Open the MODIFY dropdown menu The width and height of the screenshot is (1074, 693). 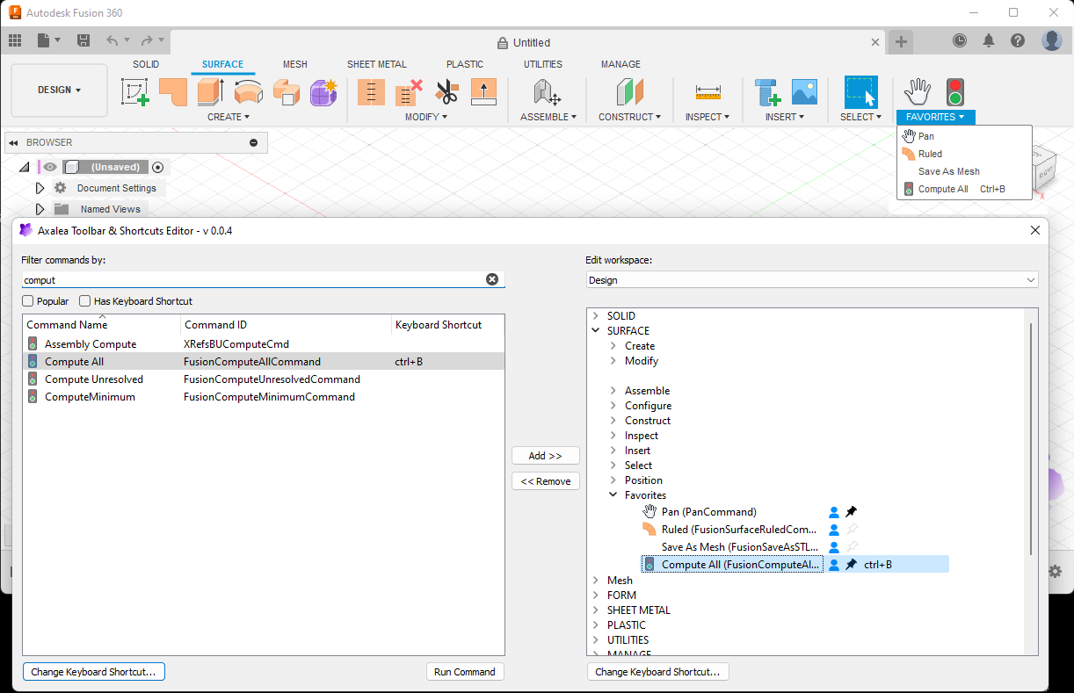[x=426, y=117]
